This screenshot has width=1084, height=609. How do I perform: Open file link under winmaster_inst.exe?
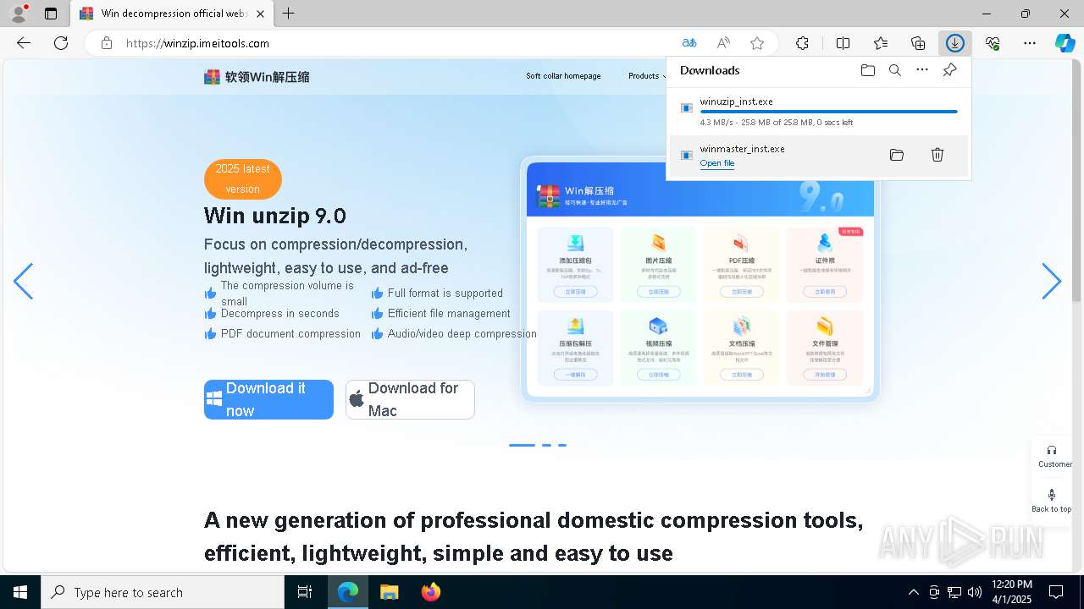717,163
